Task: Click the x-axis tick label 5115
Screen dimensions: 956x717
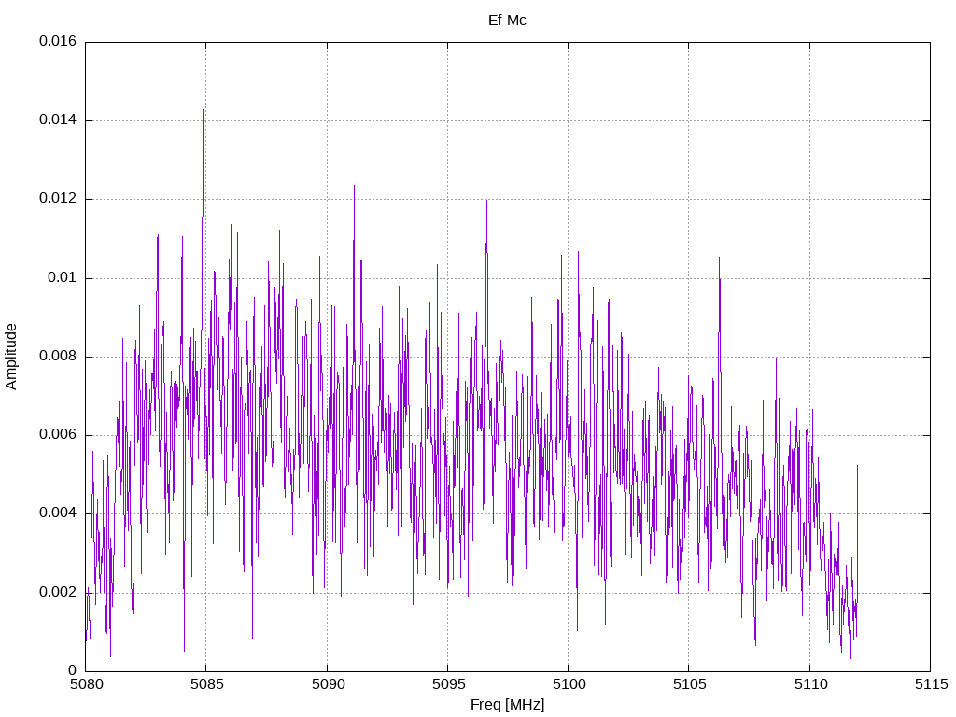Action: 931,684
